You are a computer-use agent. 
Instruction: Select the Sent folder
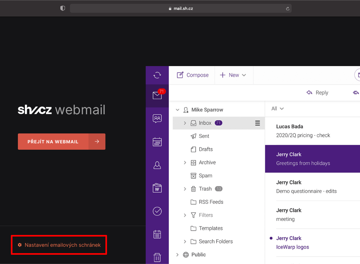click(204, 136)
